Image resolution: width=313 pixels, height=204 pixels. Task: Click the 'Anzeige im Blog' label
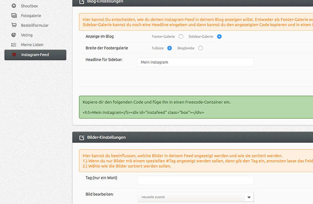[100, 36]
